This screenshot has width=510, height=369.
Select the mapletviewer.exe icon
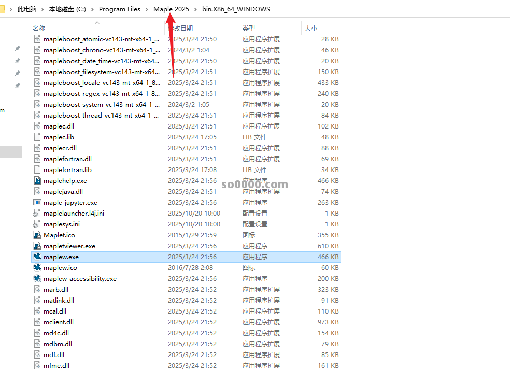37,246
